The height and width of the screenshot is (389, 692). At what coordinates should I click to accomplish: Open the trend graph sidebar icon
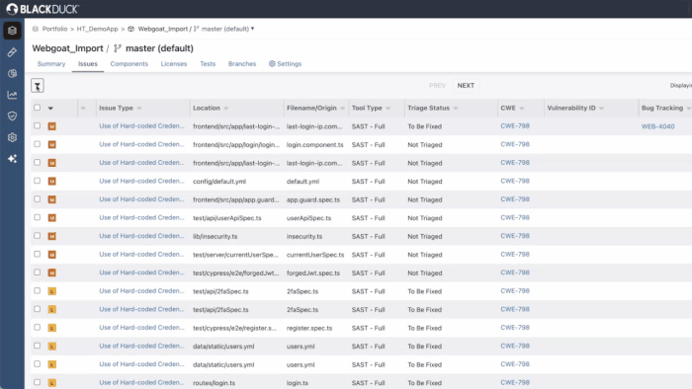[12, 95]
